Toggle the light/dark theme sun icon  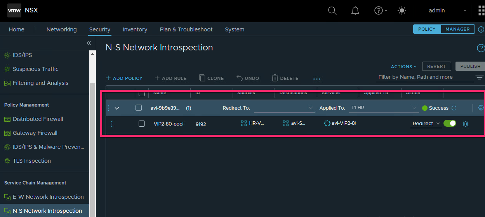click(402, 11)
